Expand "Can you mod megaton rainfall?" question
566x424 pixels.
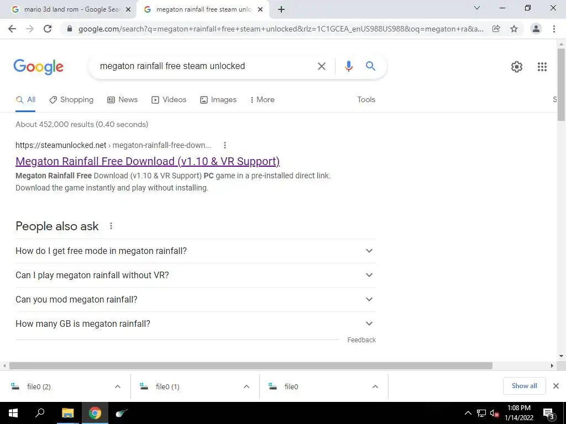click(195, 300)
